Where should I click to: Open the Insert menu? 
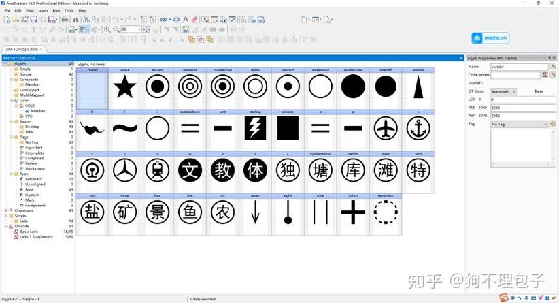click(x=43, y=11)
